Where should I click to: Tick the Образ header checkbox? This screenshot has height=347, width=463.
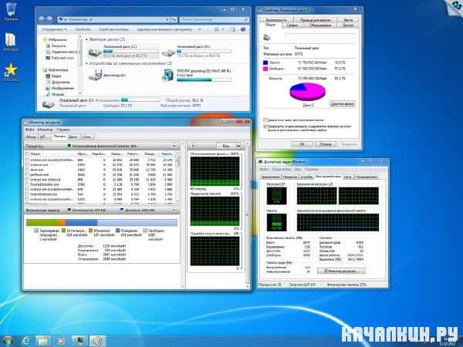click(x=27, y=153)
